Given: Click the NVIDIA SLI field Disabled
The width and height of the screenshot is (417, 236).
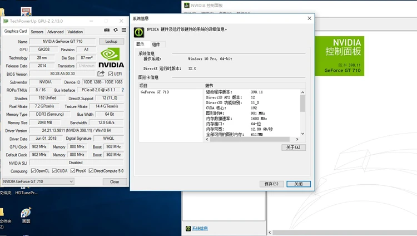Looking at the screenshot, I should pos(76,163).
